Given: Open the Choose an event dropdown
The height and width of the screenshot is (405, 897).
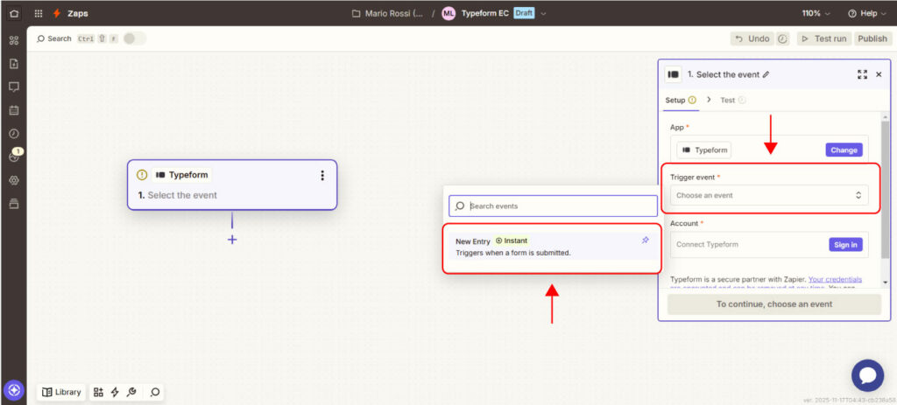Looking at the screenshot, I should coord(769,195).
